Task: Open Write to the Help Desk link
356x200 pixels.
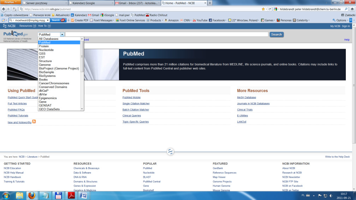Action: (337, 157)
